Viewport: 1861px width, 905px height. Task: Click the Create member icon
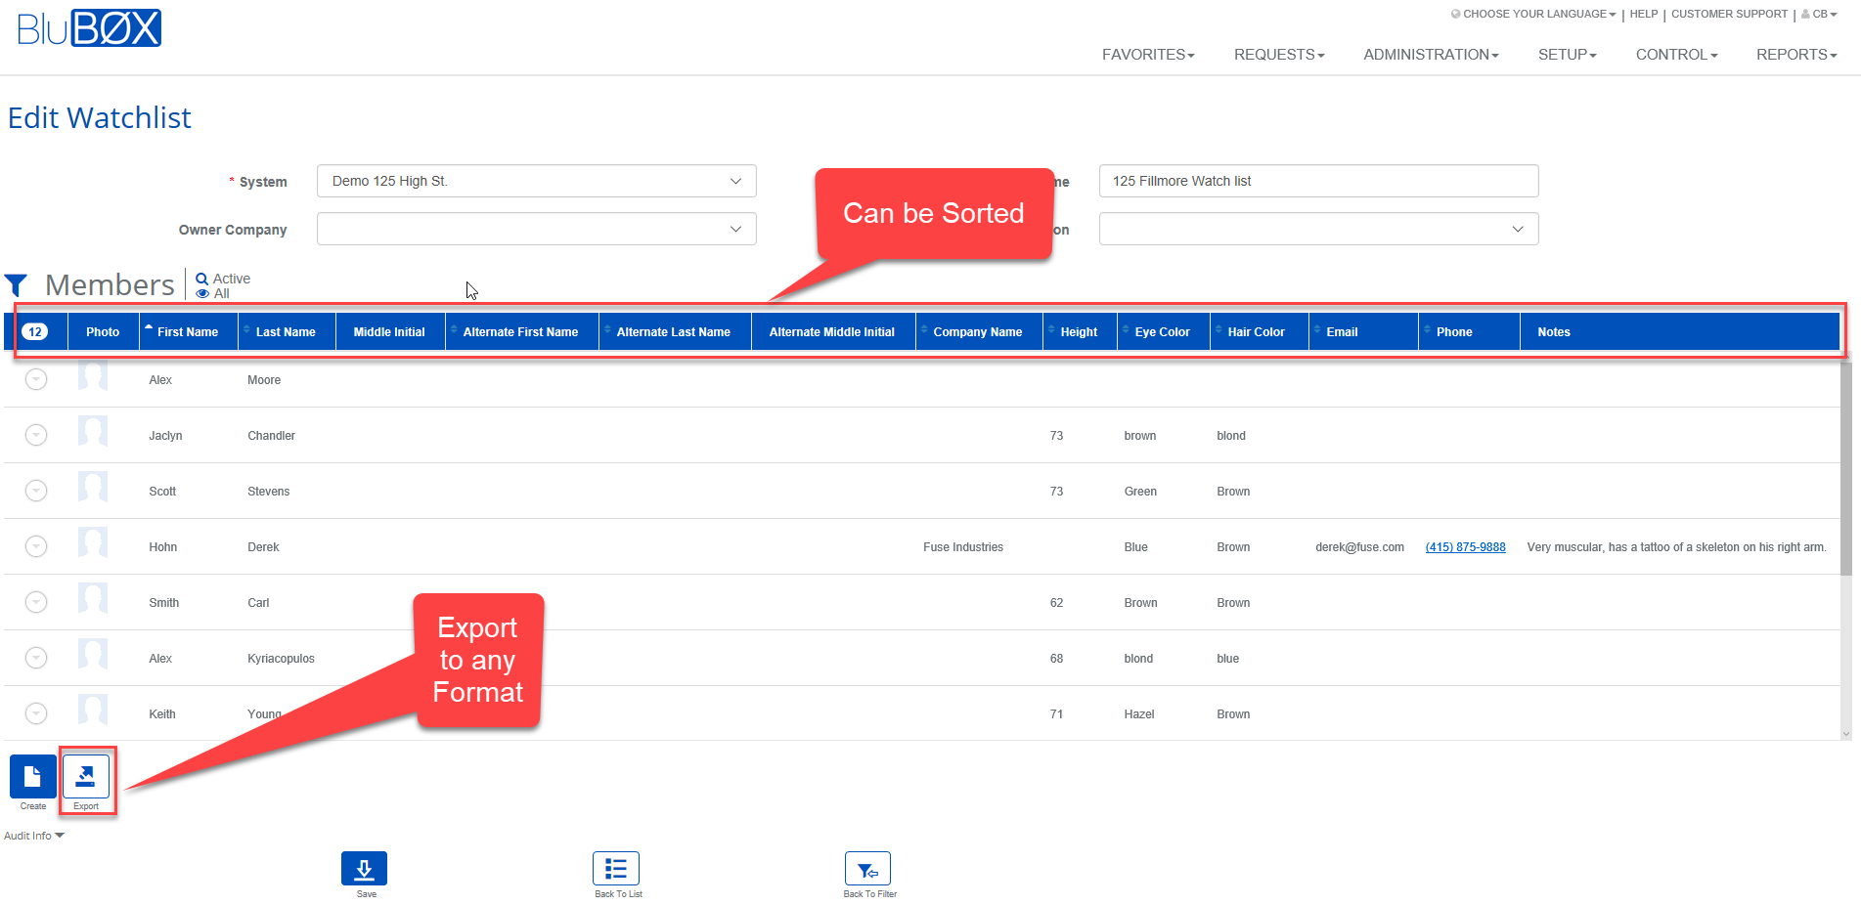pyautogui.click(x=33, y=777)
